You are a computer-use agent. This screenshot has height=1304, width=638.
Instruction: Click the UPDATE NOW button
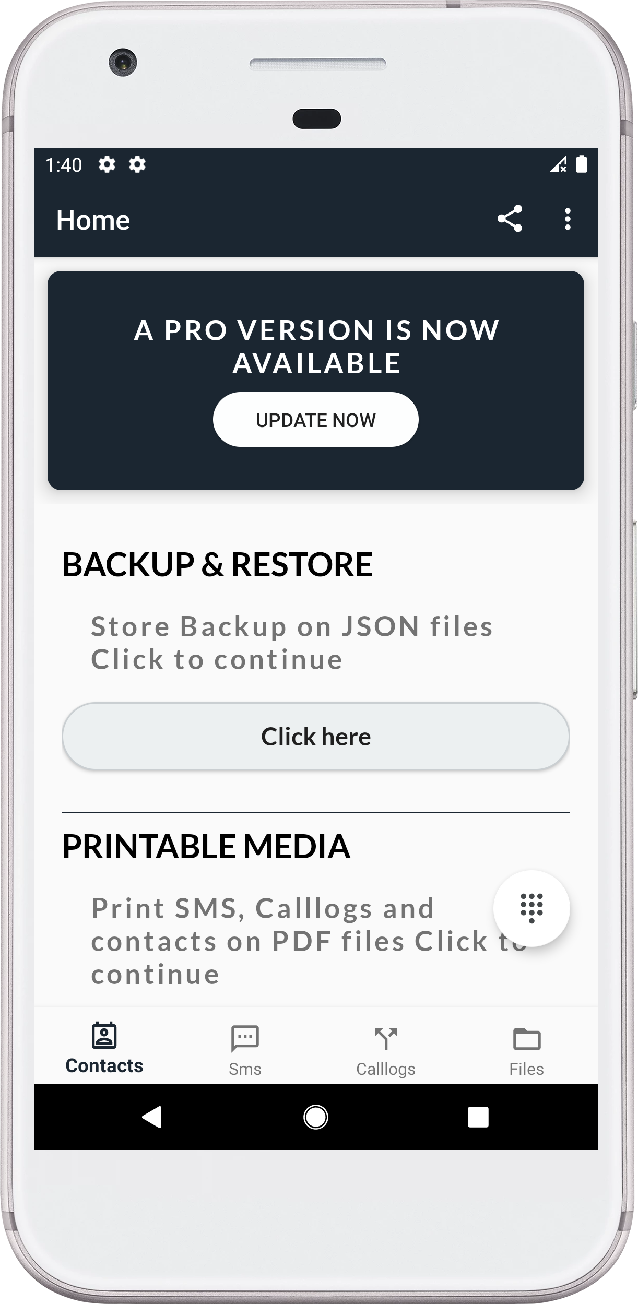[x=315, y=420]
